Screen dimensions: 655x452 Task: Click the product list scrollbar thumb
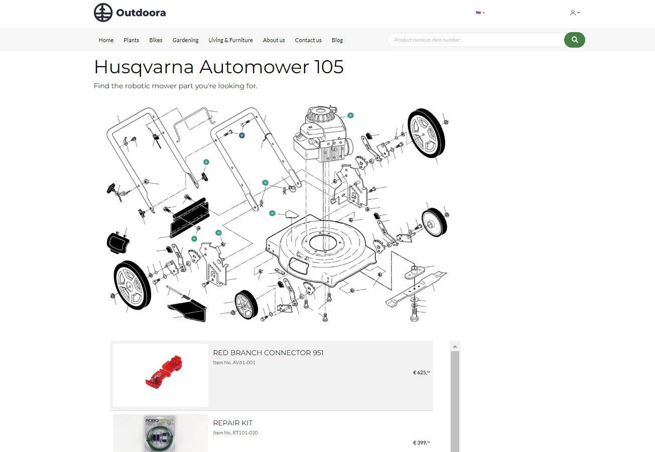[x=455, y=401]
